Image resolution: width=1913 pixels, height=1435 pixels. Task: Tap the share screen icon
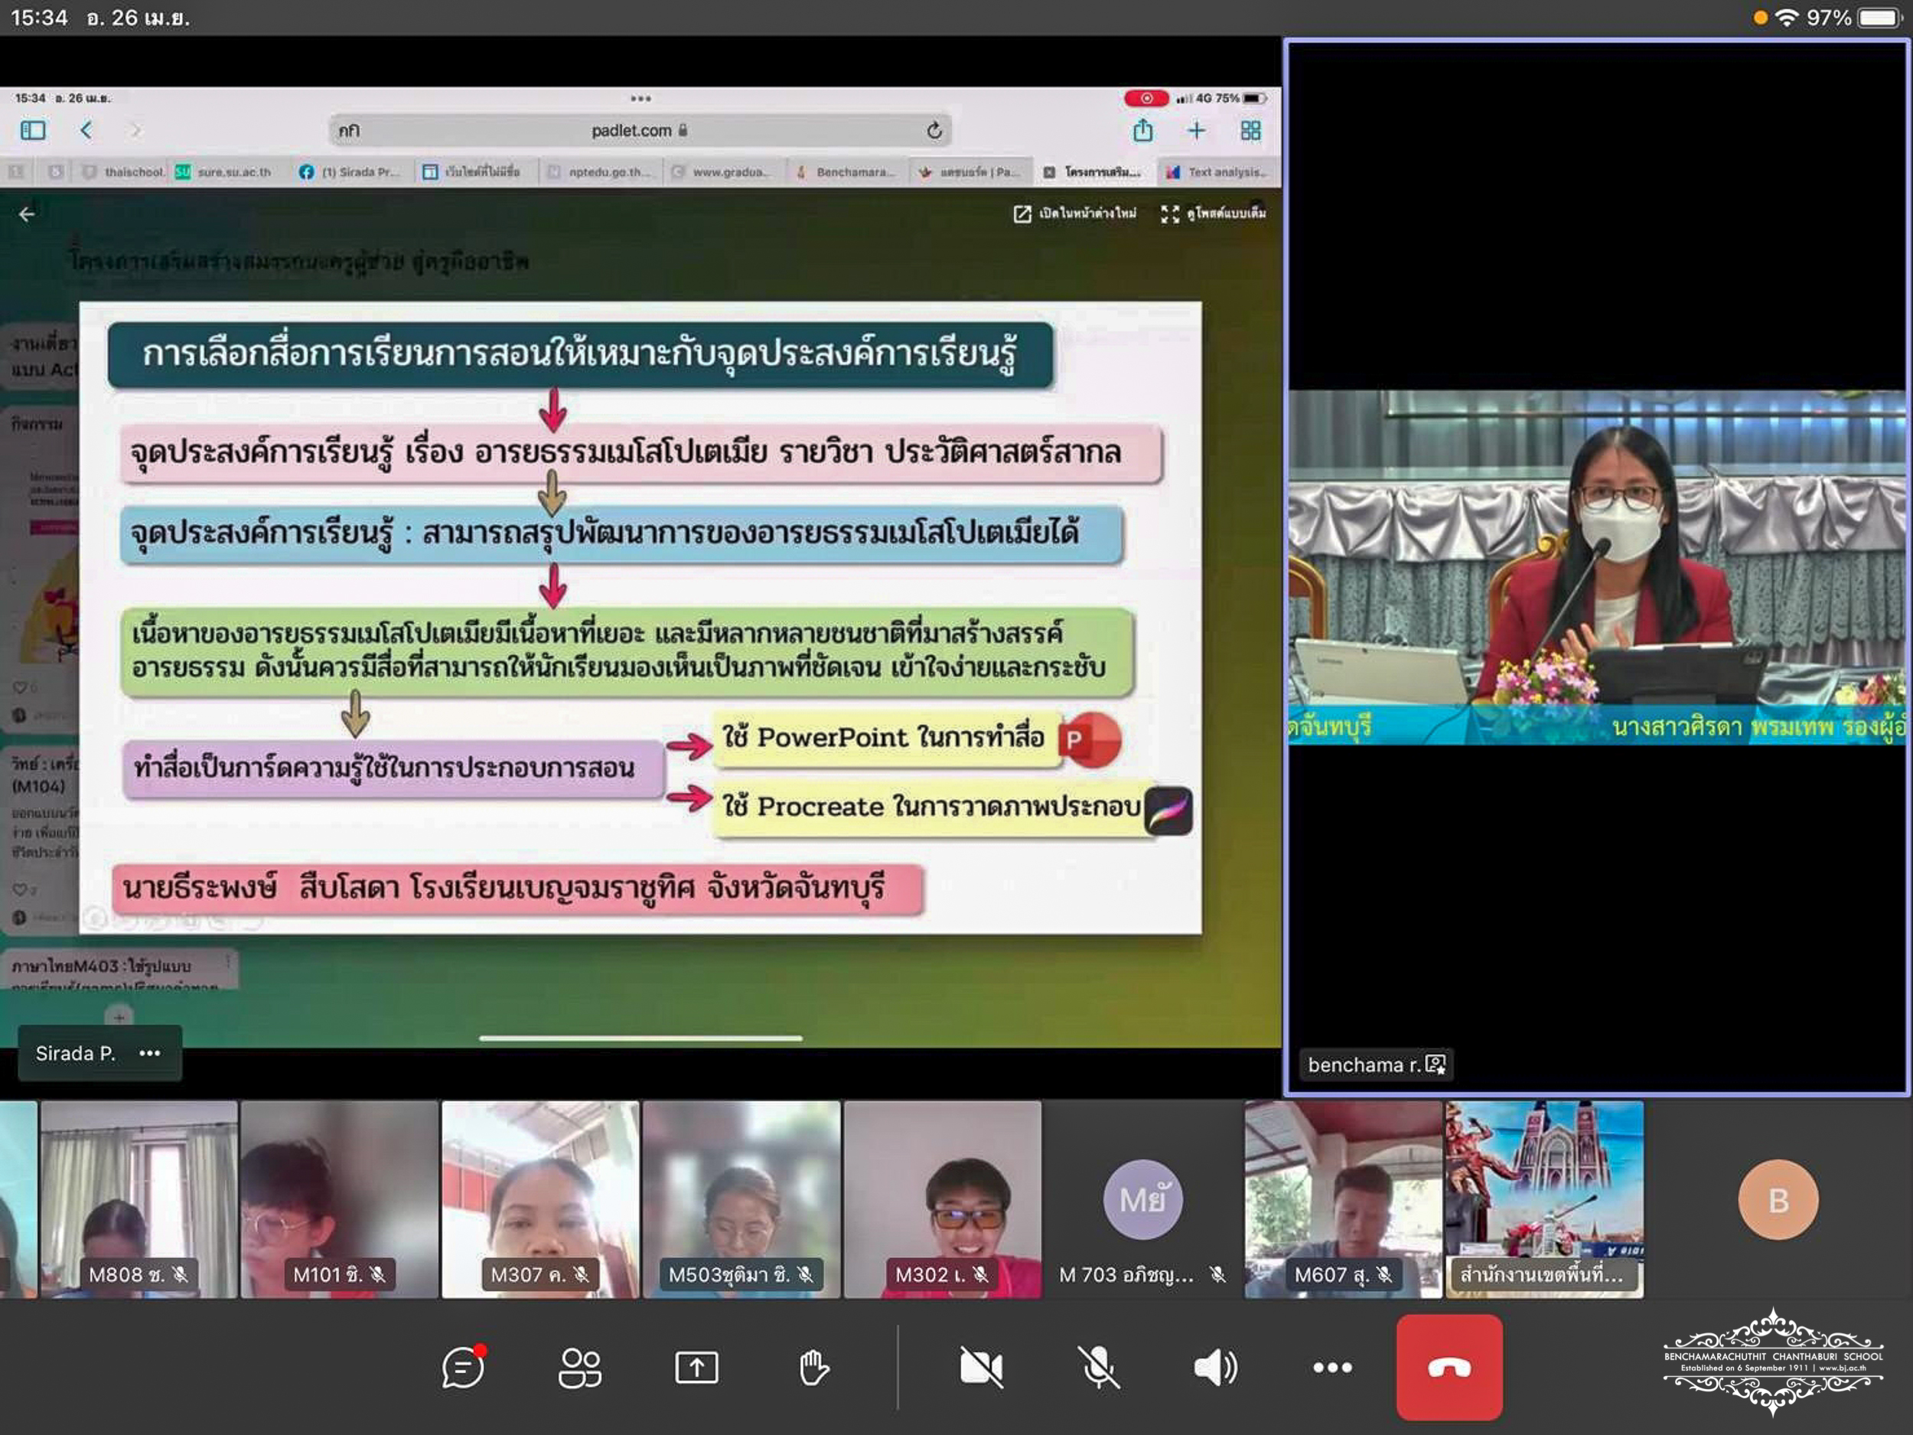click(696, 1367)
